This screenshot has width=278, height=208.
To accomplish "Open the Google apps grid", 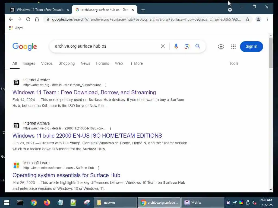I will 233,47.
